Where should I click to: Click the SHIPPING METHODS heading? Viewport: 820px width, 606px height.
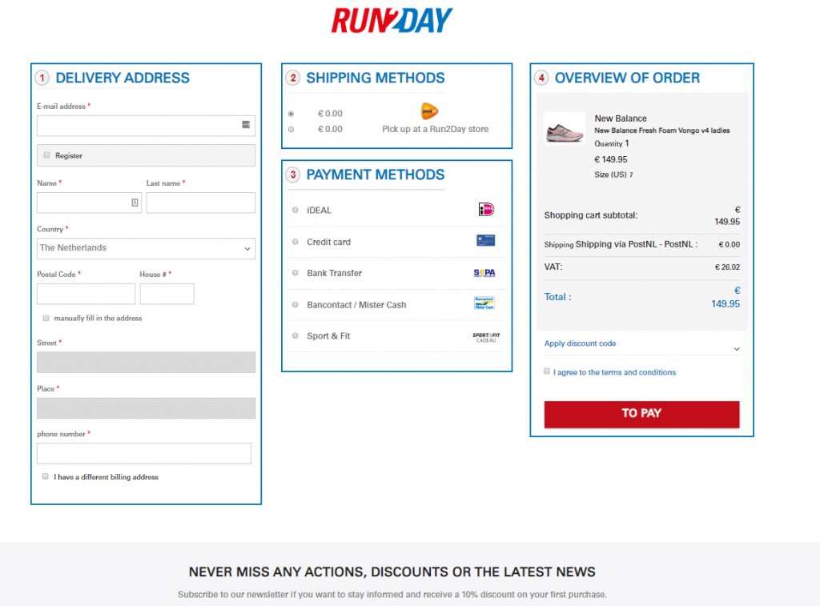pyautogui.click(x=376, y=78)
